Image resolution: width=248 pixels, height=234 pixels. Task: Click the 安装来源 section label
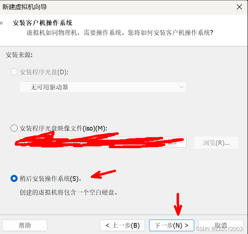coord(19,55)
